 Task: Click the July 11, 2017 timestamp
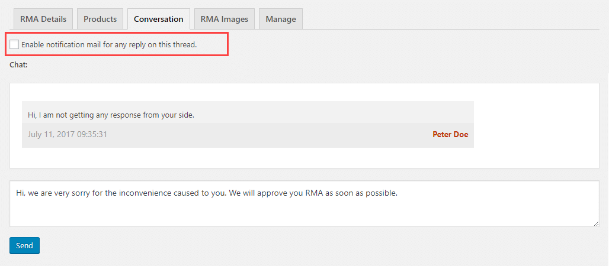(68, 134)
